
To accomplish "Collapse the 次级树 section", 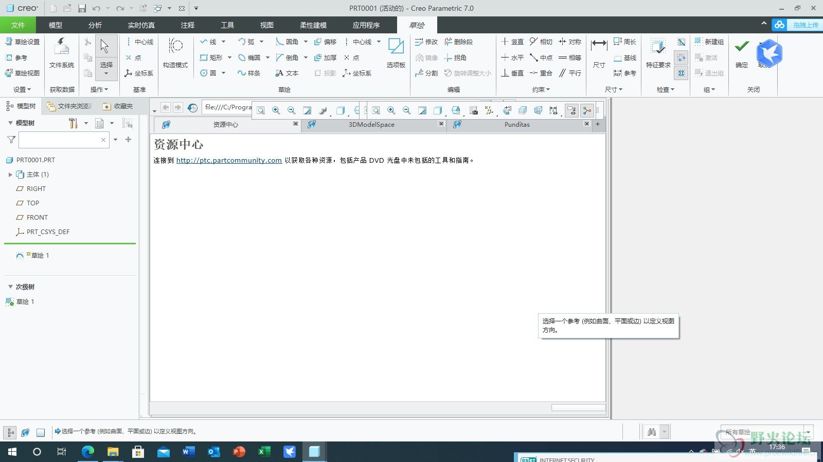I will pos(10,286).
